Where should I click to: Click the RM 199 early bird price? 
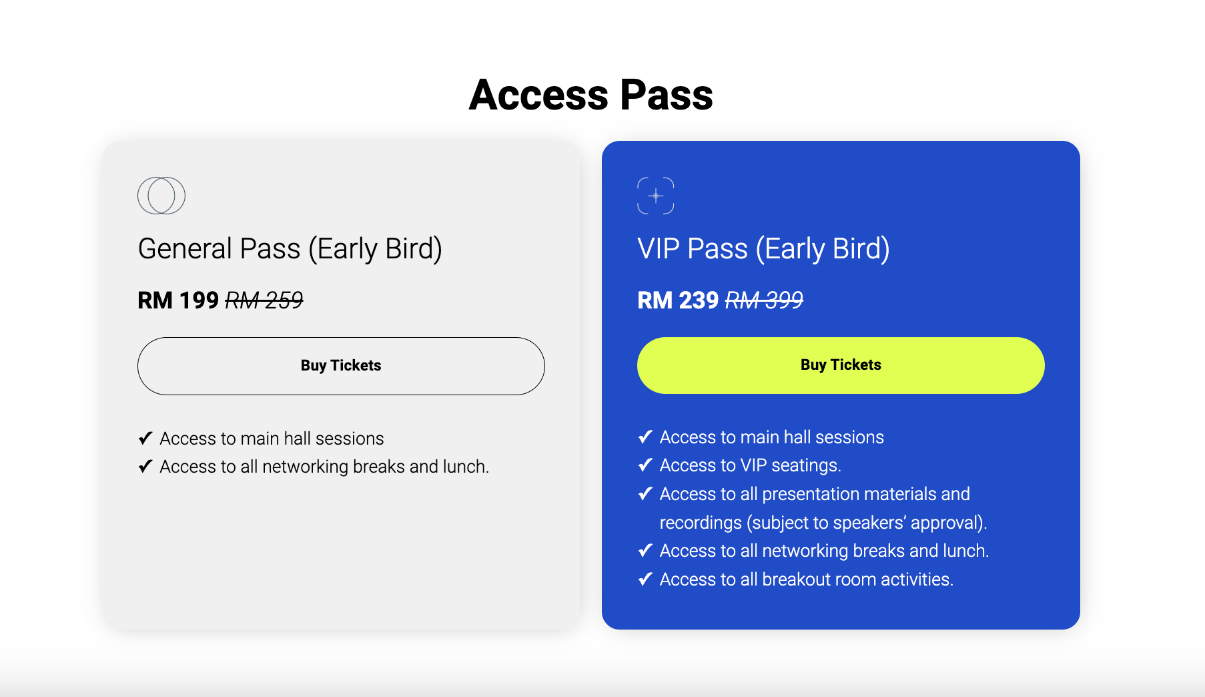pos(178,300)
